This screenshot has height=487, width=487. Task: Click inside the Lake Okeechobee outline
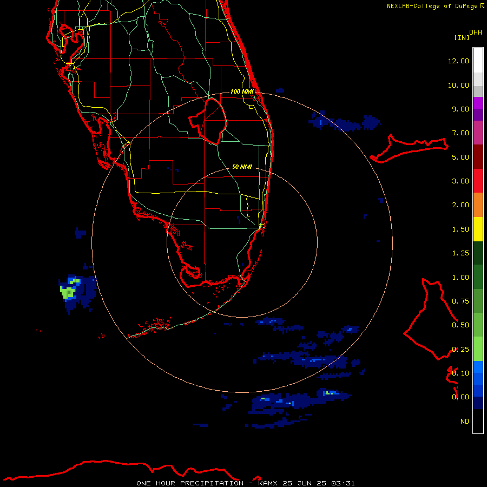[x=213, y=121]
